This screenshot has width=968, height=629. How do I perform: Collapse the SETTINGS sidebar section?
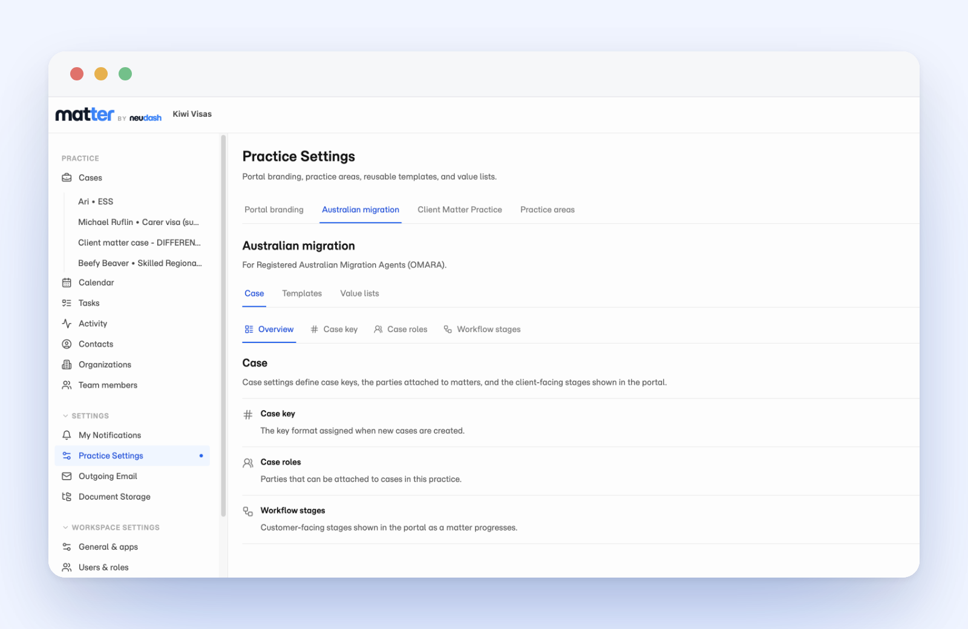point(85,416)
